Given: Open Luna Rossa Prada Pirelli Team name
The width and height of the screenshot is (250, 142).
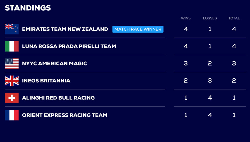Looking at the screenshot, I should click(x=69, y=46).
